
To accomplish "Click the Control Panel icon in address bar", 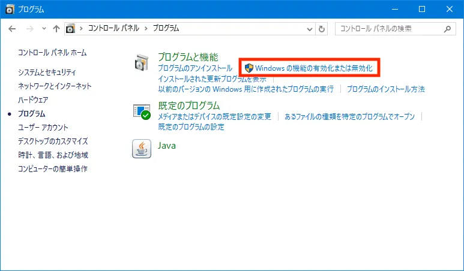I will click(70, 29).
